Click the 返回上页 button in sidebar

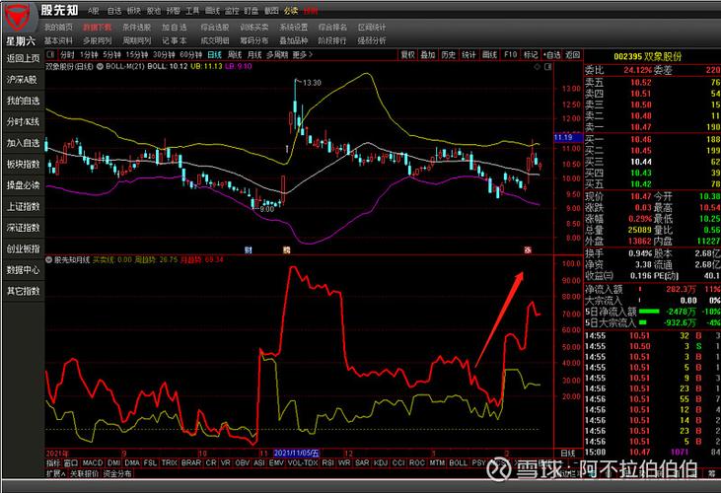22,58
